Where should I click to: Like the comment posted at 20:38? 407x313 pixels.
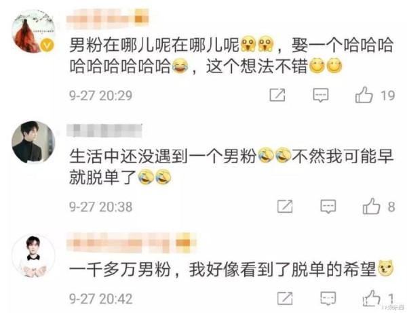372,206
